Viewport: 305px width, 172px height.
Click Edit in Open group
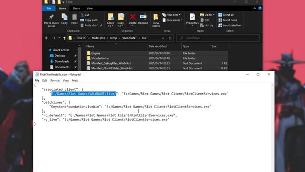(x=205, y=20)
